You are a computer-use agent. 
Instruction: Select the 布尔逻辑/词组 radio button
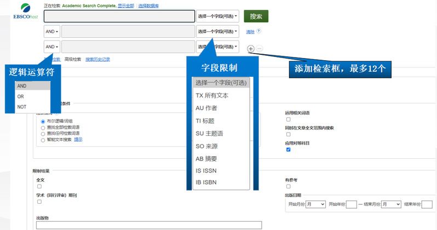(x=43, y=121)
